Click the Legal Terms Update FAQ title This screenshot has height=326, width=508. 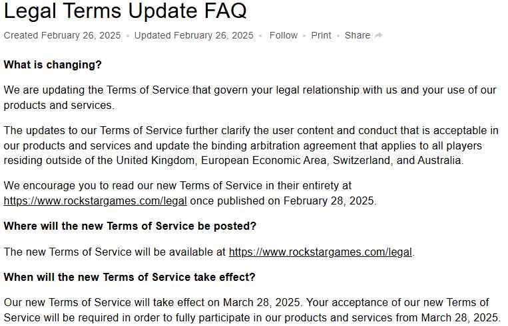(x=125, y=11)
